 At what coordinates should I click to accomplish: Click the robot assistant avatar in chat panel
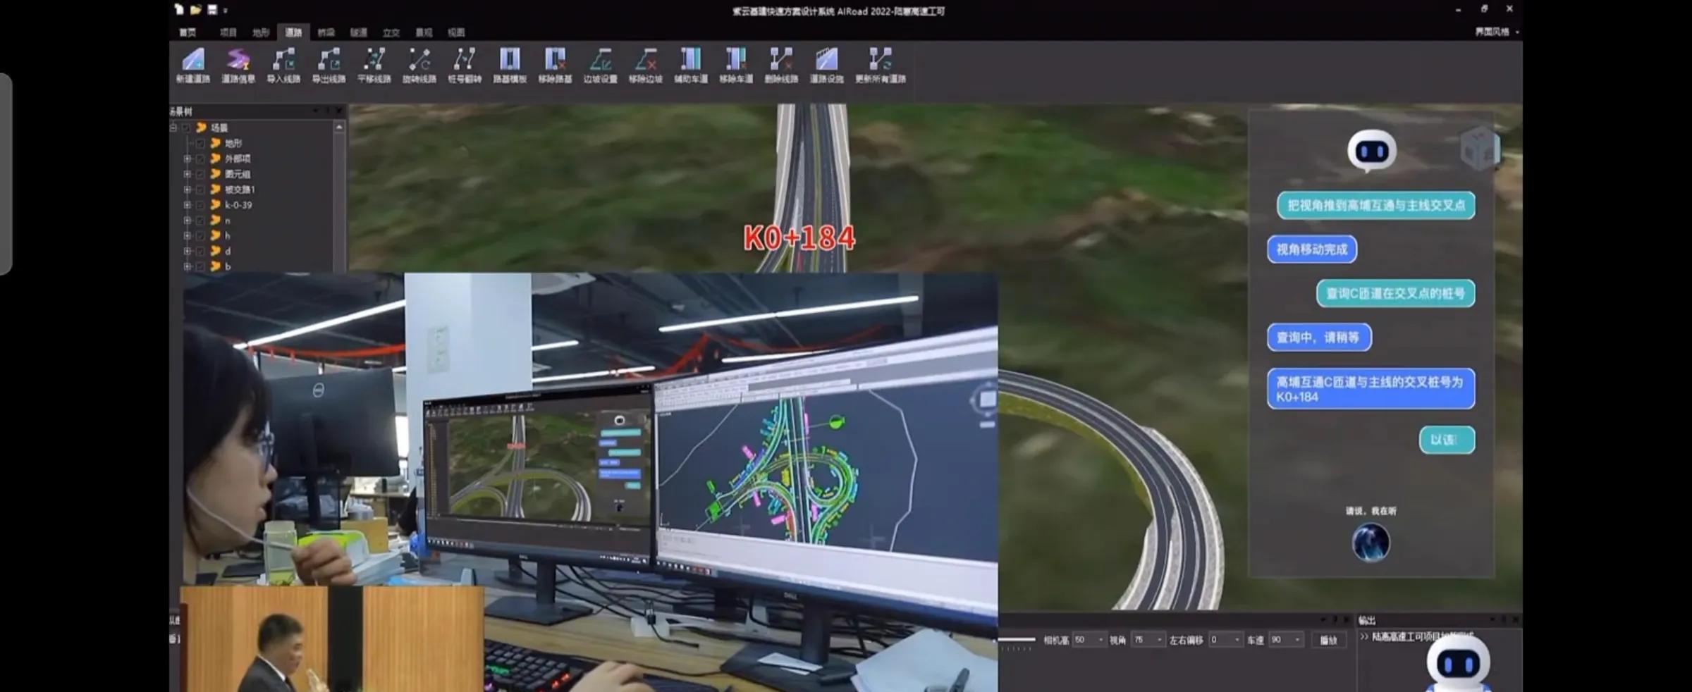[x=1371, y=151]
